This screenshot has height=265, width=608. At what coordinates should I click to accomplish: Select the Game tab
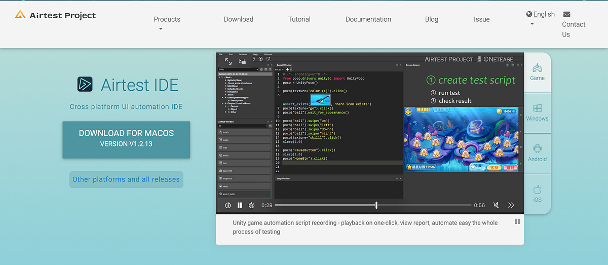537,72
